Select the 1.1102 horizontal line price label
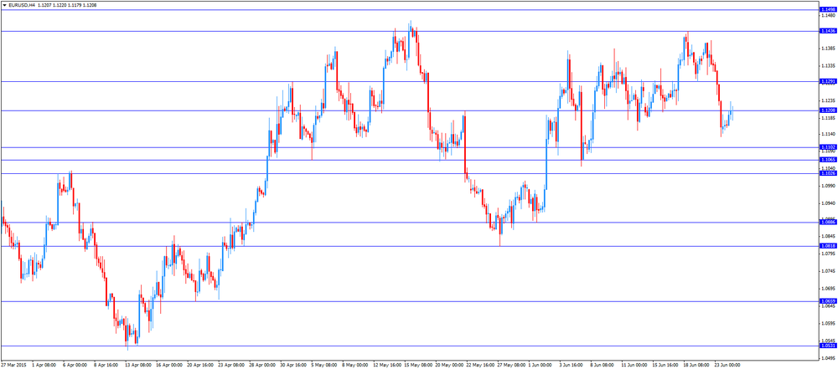 point(827,147)
